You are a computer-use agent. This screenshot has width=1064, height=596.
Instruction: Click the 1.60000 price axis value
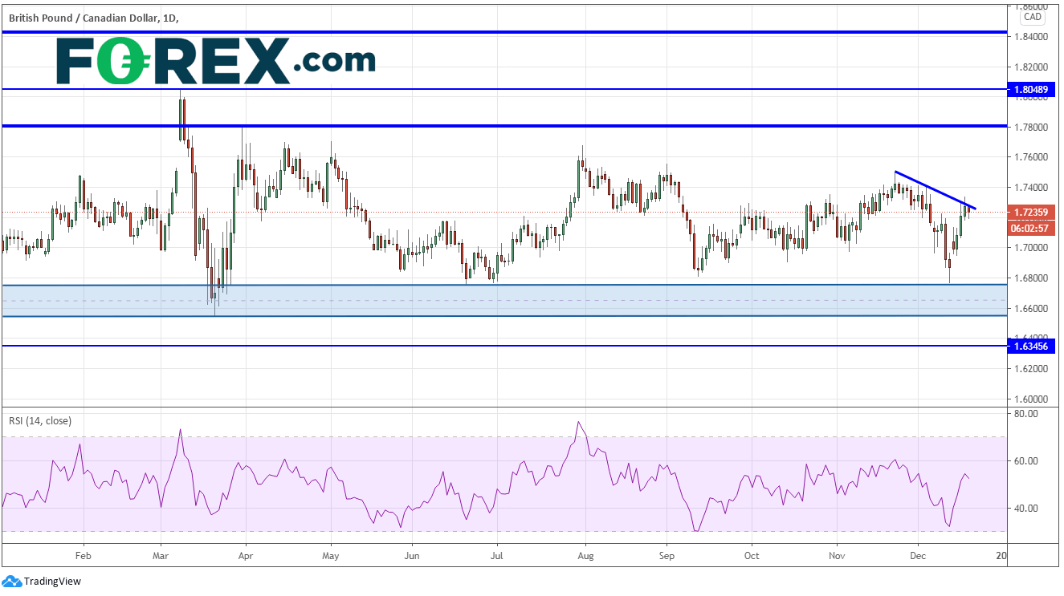pyautogui.click(x=1031, y=399)
